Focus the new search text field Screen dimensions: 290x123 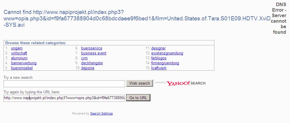pos(64,83)
